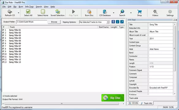Open the Info Tags menu
This screenshot has width=179, height=110.
29,7
